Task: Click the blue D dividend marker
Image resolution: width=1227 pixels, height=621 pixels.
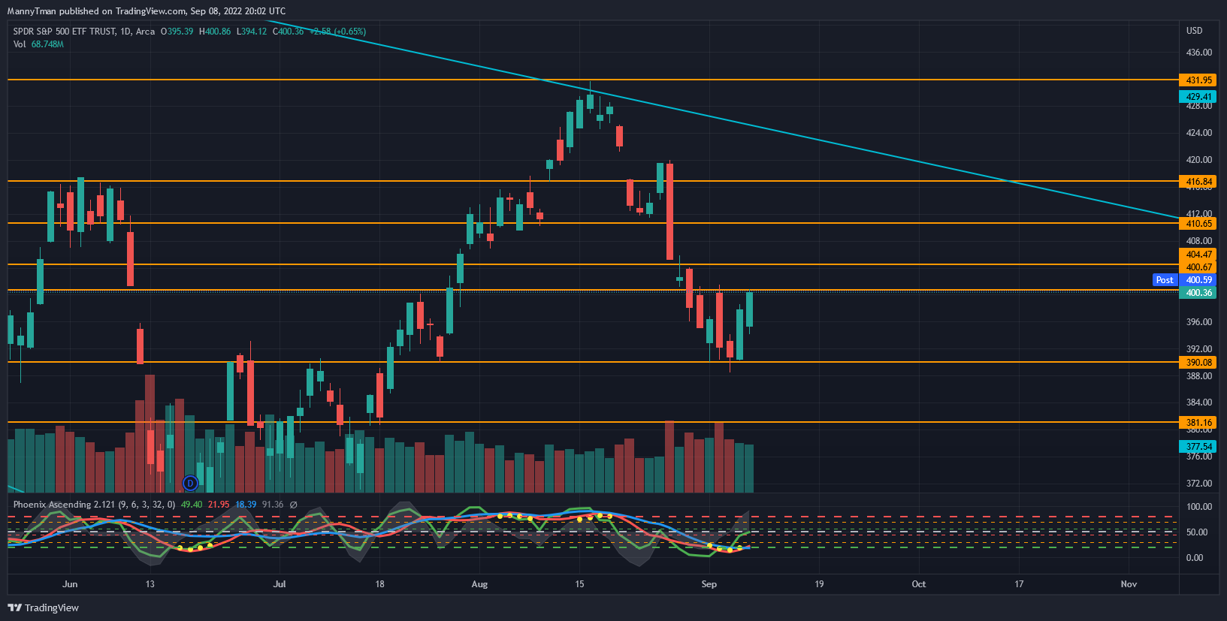Action: [190, 483]
